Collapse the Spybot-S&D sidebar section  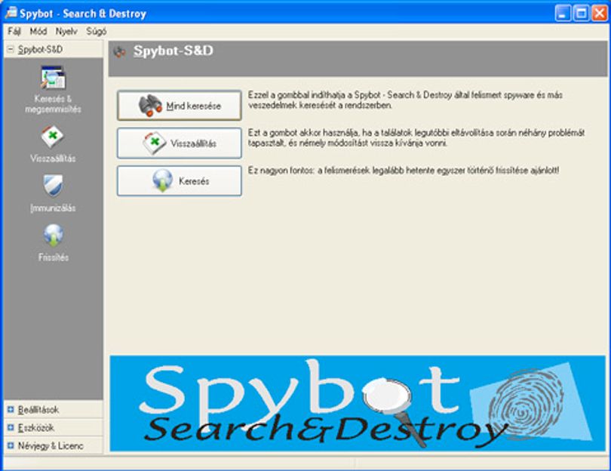click(11, 49)
